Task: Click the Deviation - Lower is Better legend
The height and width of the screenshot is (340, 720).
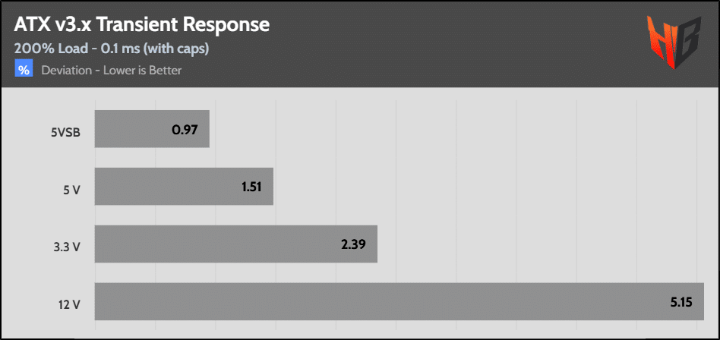Action: pyautogui.click(x=112, y=71)
